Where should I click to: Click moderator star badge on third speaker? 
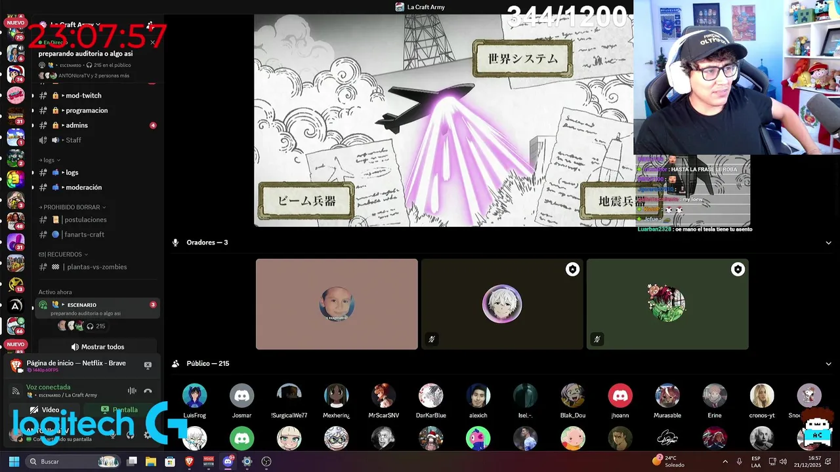coord(738,269)
